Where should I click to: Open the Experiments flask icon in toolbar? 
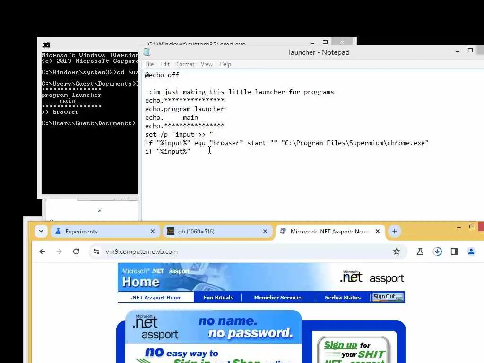420,251
